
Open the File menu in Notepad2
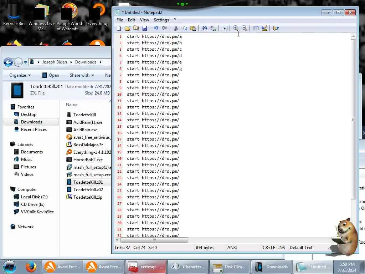tap(120, 20)
